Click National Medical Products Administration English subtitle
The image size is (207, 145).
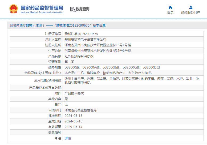42,12
